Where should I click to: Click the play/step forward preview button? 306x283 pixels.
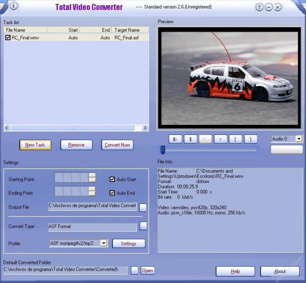coord(175,139)
